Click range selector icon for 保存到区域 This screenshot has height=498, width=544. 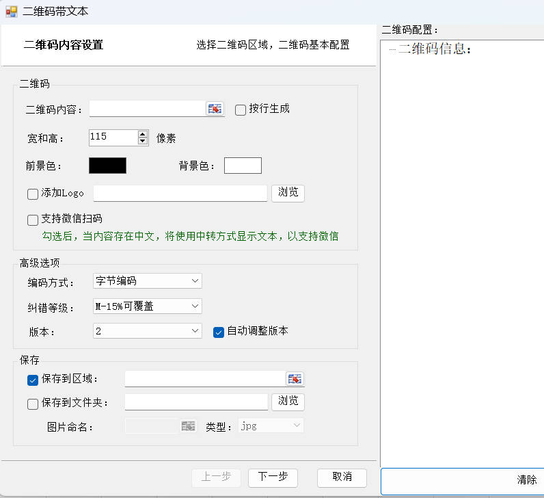[x=294, y=379]
